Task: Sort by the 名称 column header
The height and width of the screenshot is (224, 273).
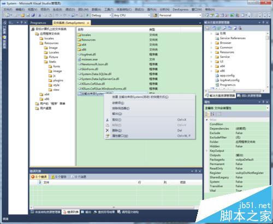Action: [x=112, y=30]
